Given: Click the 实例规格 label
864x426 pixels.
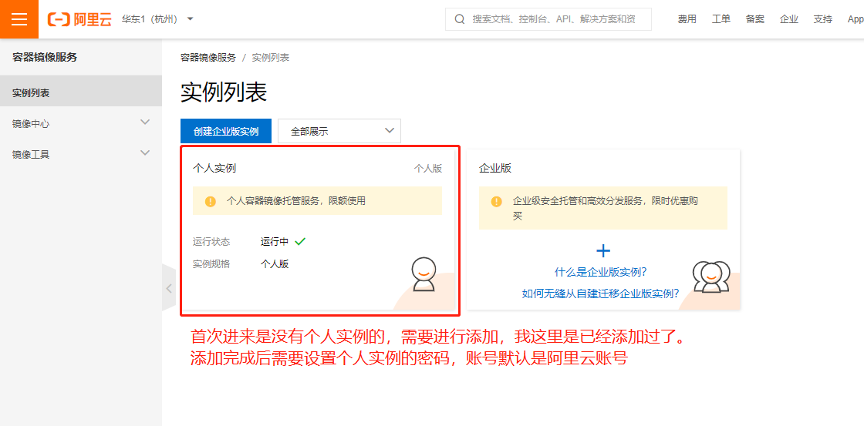Looking at the screenshot, I should tap(211, 263).
